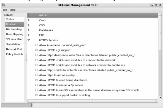Enable Allow HTTPD to run as ftp server
163x108 pixels.
[x=36, y=85]
